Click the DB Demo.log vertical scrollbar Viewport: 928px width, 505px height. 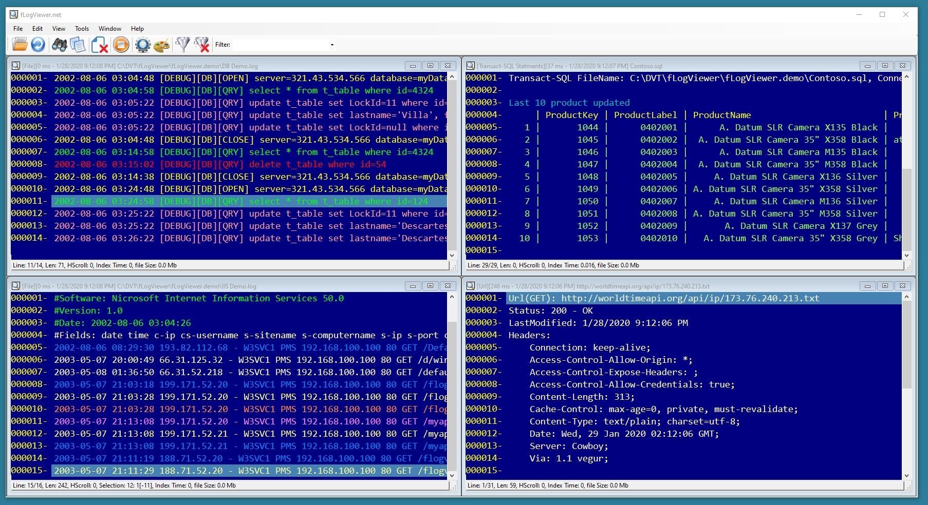[x=452, y=164]
